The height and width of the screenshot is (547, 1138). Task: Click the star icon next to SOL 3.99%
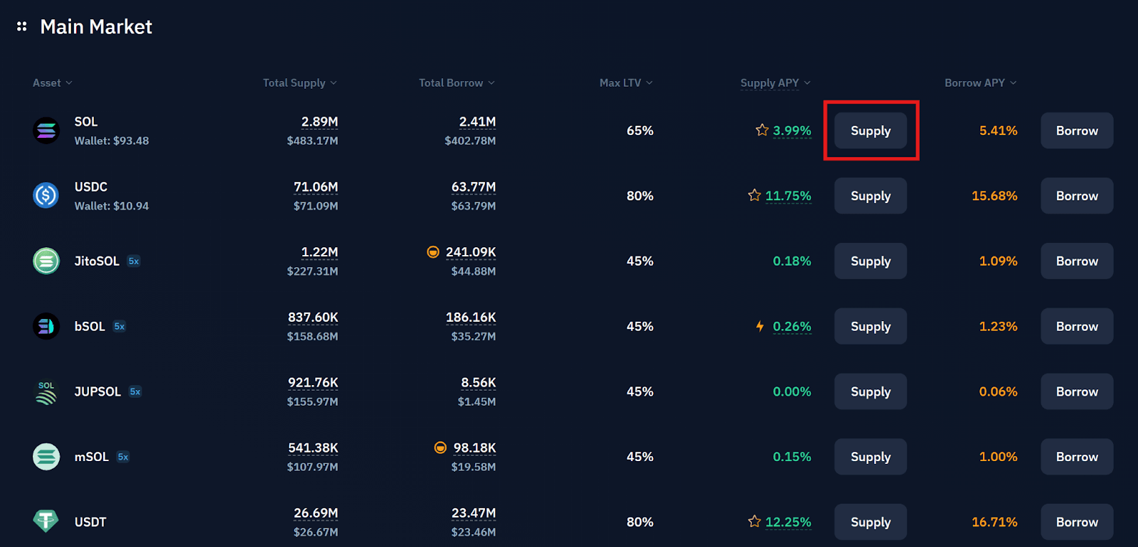click(762, 130)
